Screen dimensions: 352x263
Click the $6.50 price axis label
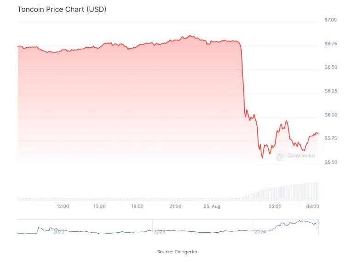[331, 67]
